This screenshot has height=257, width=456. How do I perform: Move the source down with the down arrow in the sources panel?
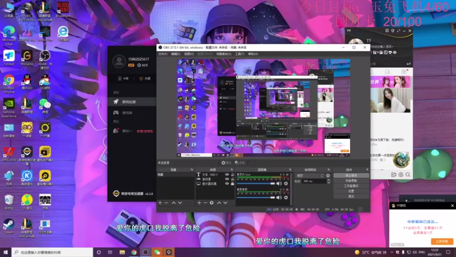coord(225,203)
